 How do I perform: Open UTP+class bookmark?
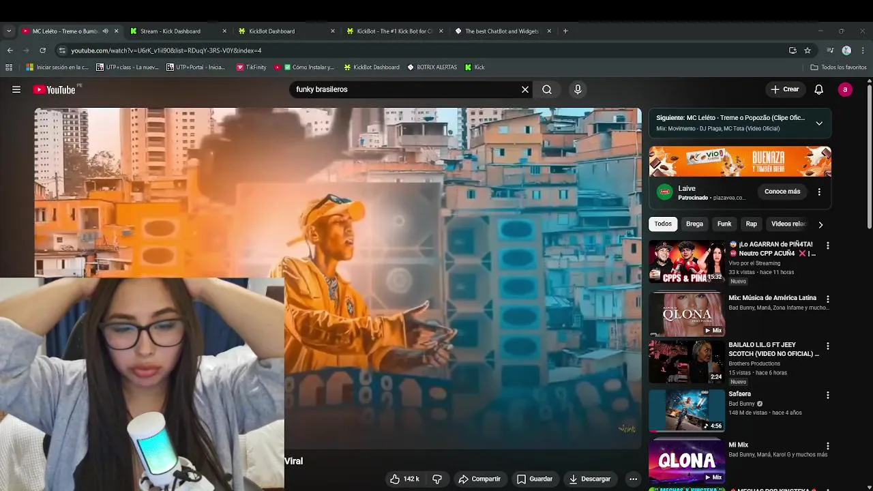click(128, 67)
